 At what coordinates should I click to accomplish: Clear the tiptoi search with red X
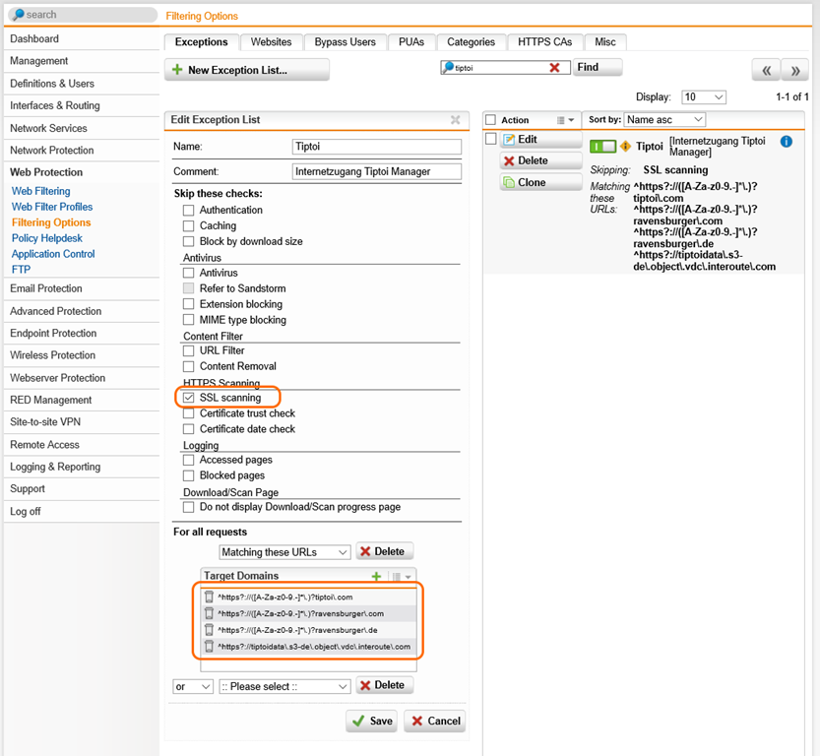tap(554, 68)
